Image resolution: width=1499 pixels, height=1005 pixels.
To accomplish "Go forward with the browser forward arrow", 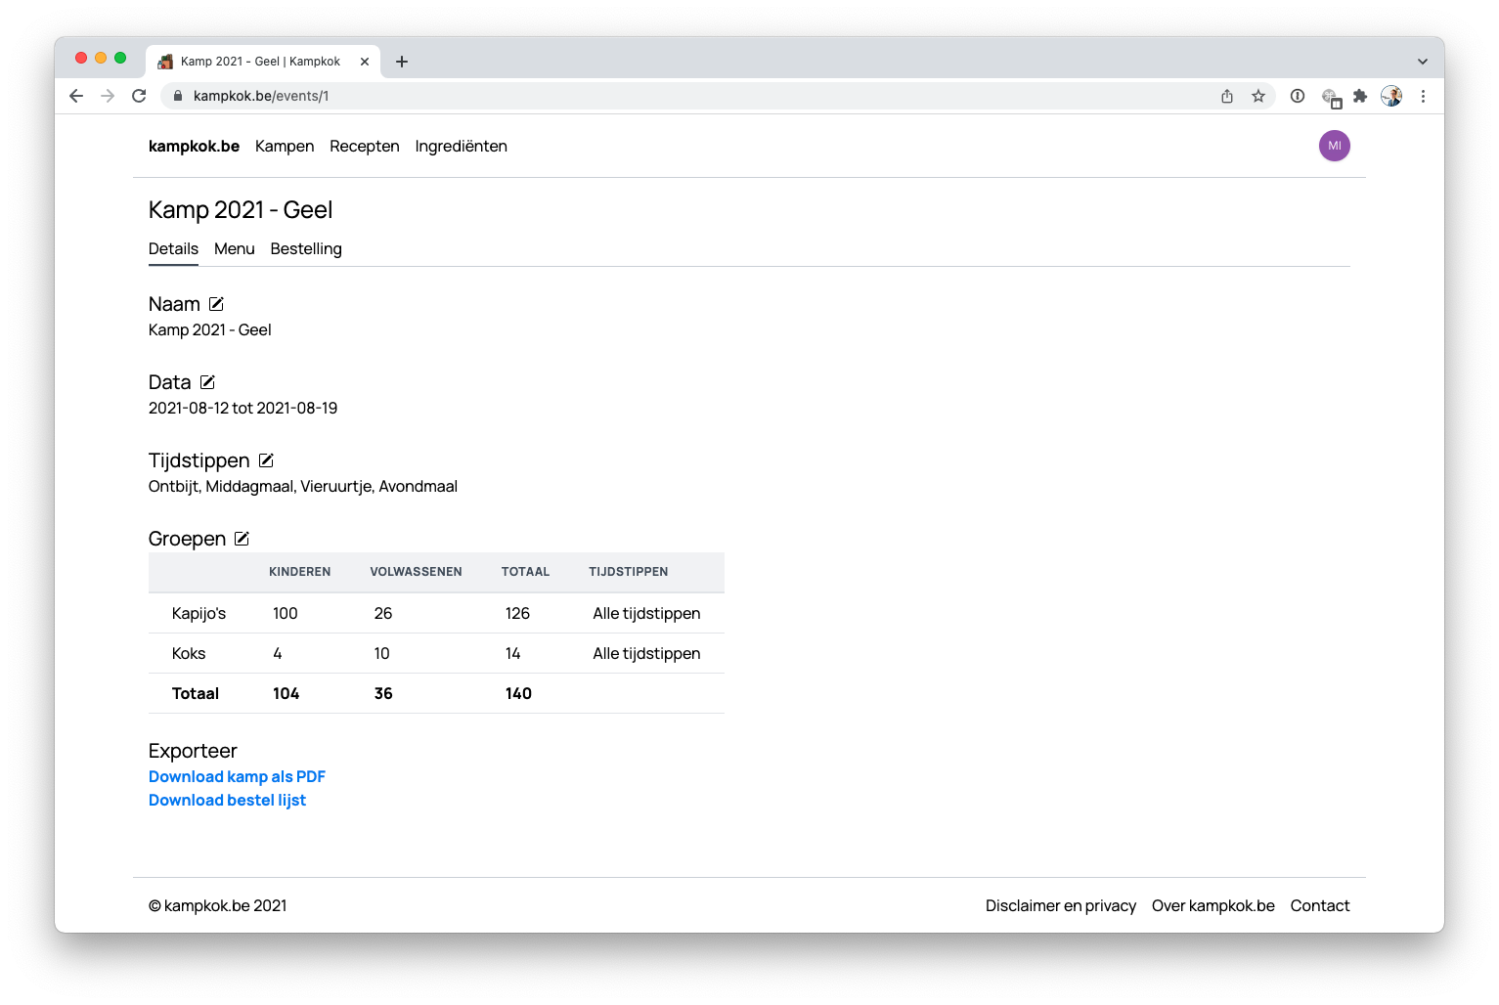I will tap(108, 96).
